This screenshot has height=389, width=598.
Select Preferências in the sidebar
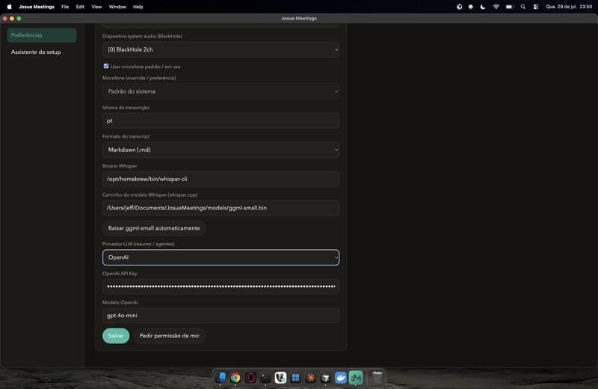42,35
